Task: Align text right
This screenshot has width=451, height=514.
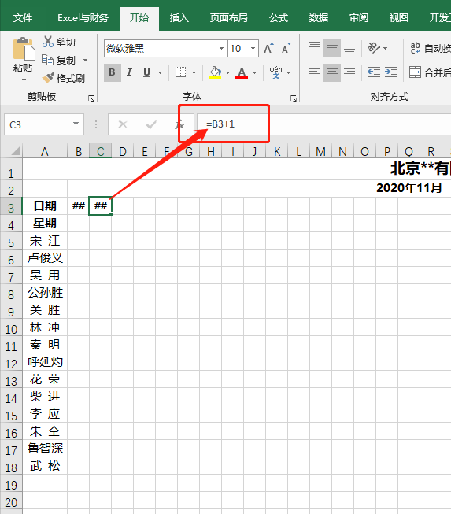Action: point(349,72)
